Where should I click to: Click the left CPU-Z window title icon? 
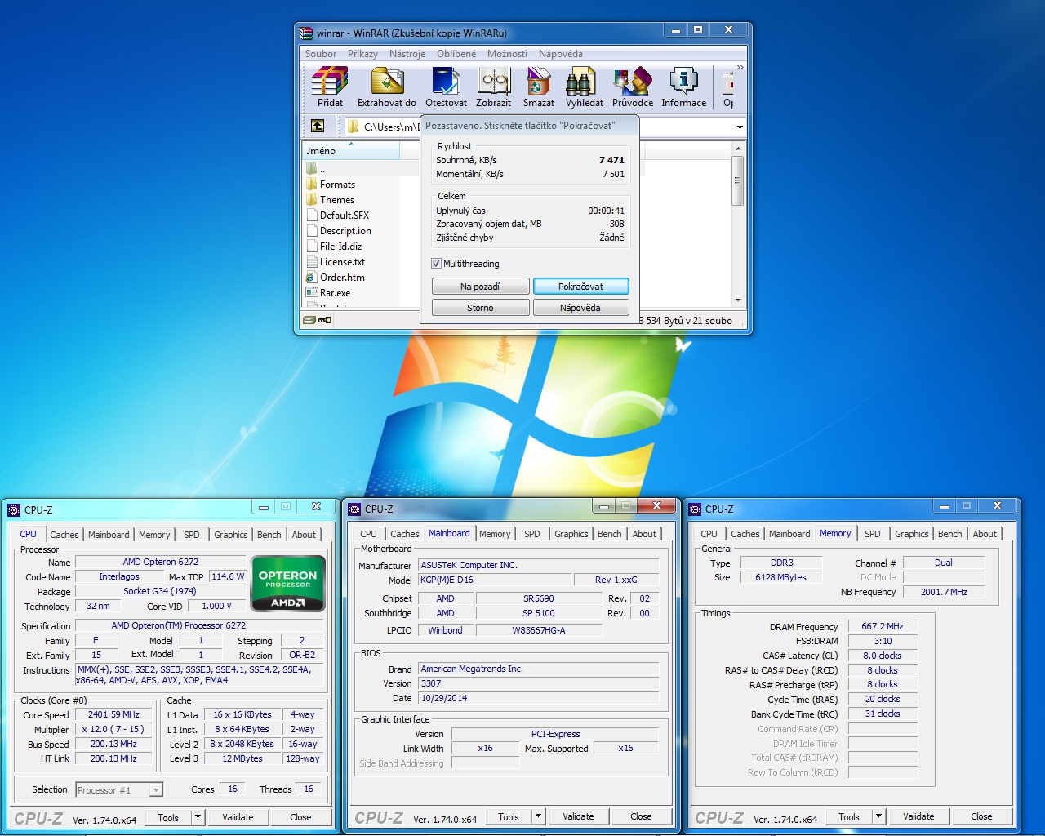[x=14, y=510]
